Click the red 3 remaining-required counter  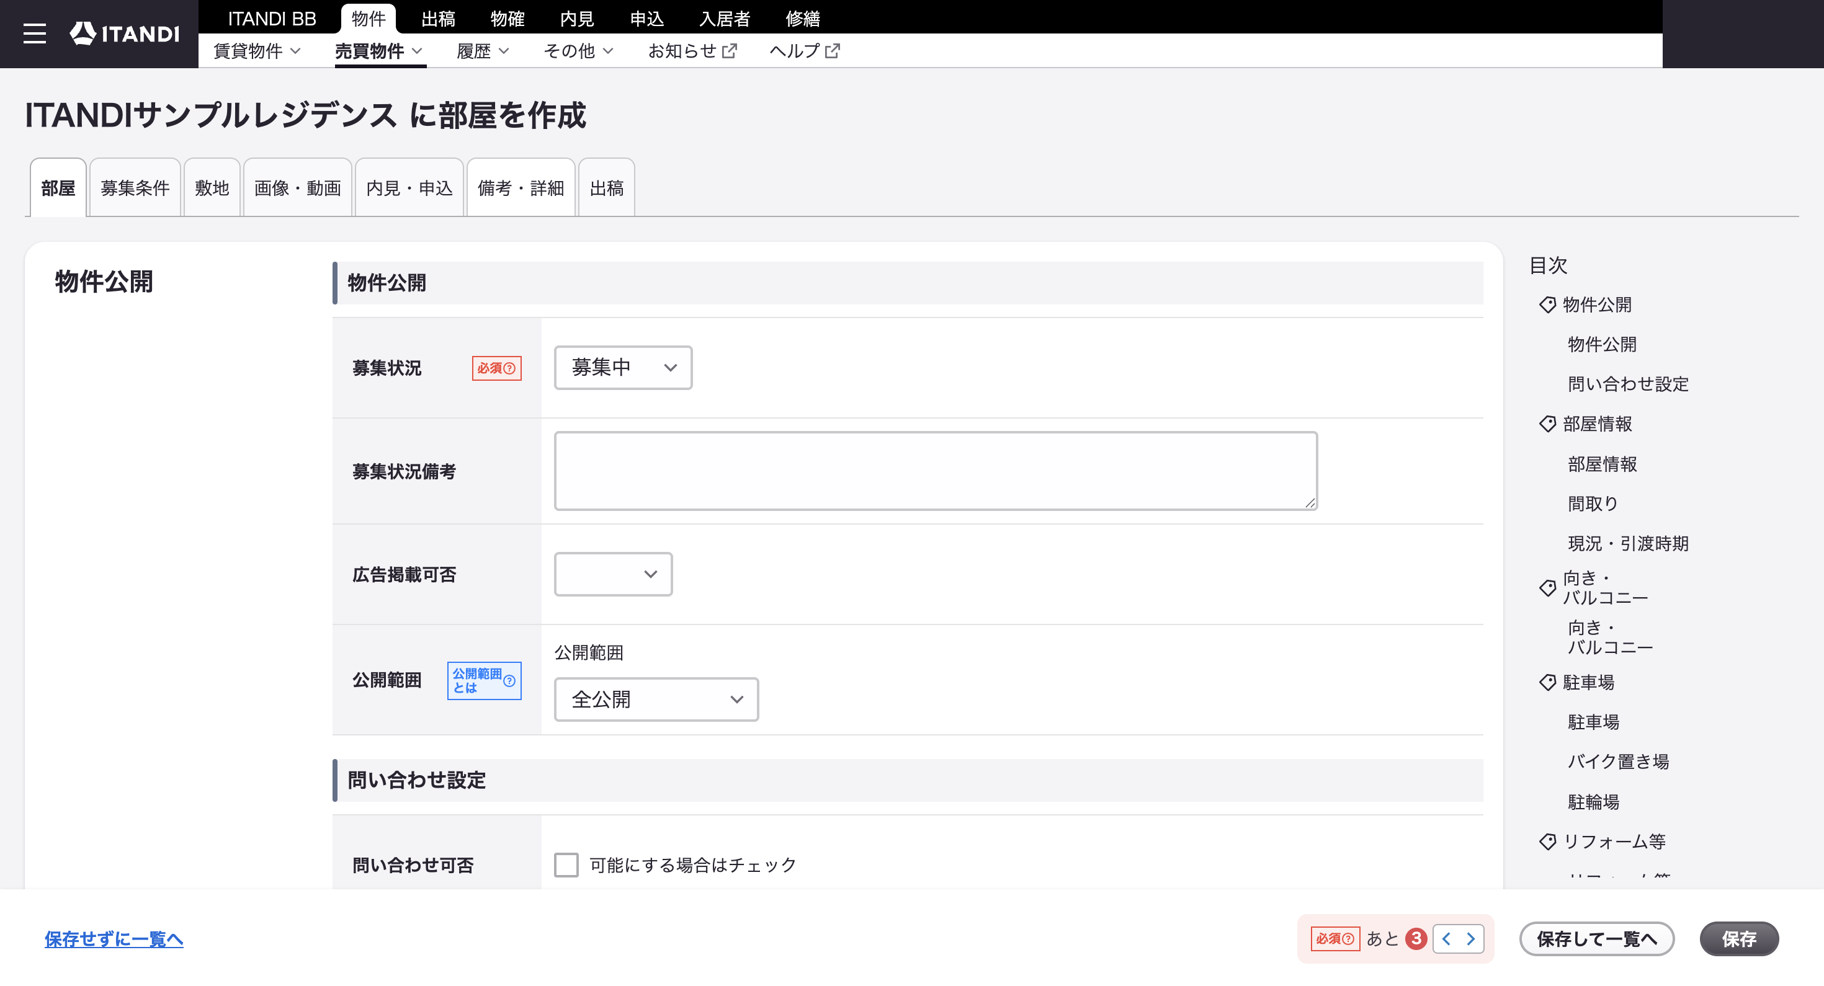coord(1415,939)
